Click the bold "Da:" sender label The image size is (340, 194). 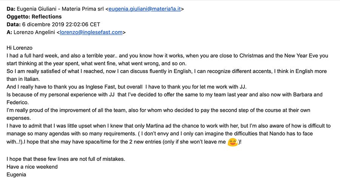(11, 9)
